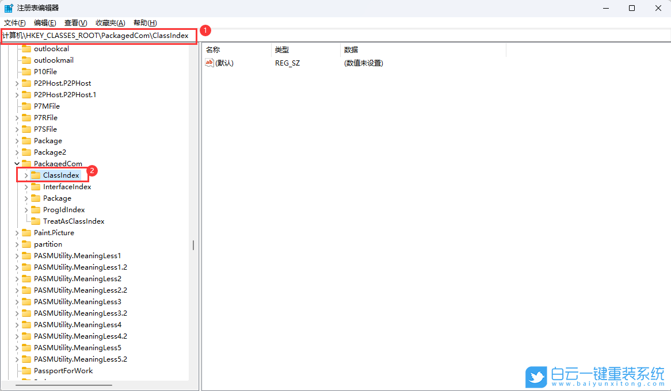Click the Paint.Picture folder icon
This screenshot has width=671, height=391.
click(x=27, y=232)
